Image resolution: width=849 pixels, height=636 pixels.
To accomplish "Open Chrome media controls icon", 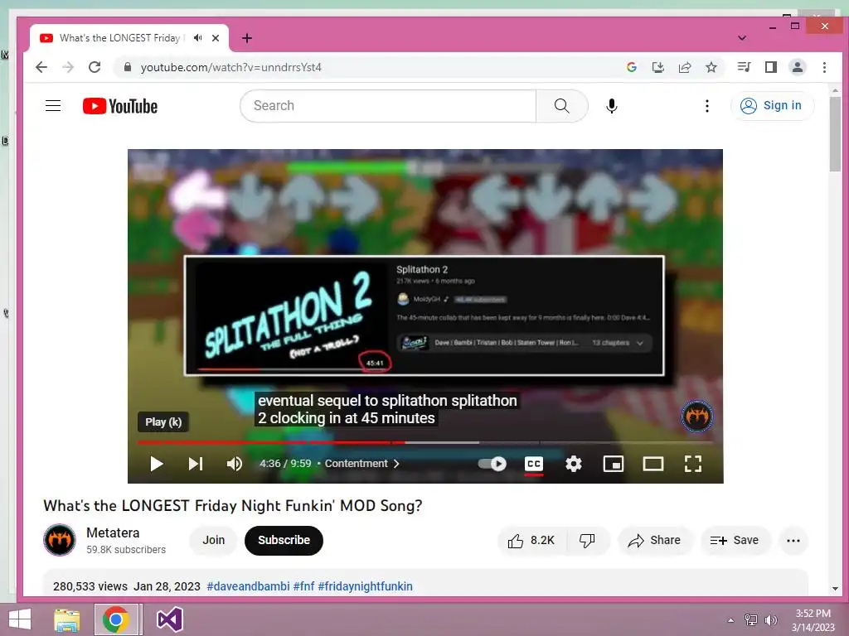I will pyautogui.click(x=744, y=67).
